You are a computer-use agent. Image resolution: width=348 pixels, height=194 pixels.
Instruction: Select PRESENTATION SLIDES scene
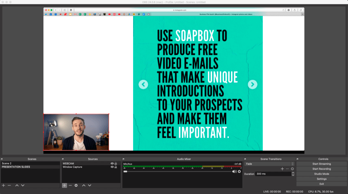(30, 167)
